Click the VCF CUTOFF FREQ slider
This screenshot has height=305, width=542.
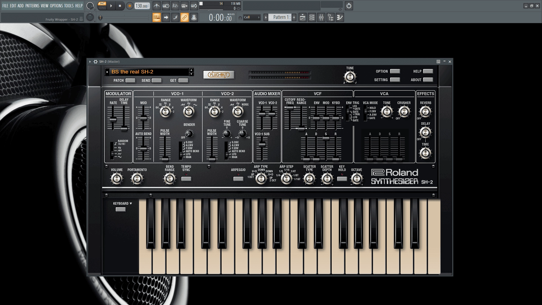point(290,107)
